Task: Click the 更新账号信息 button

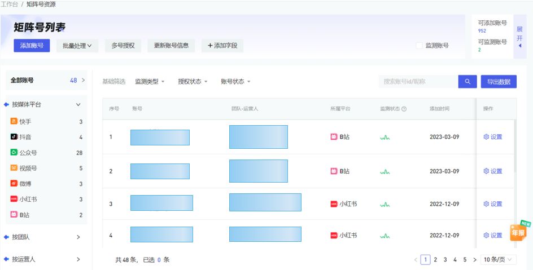Action: (x=171, y=46)
